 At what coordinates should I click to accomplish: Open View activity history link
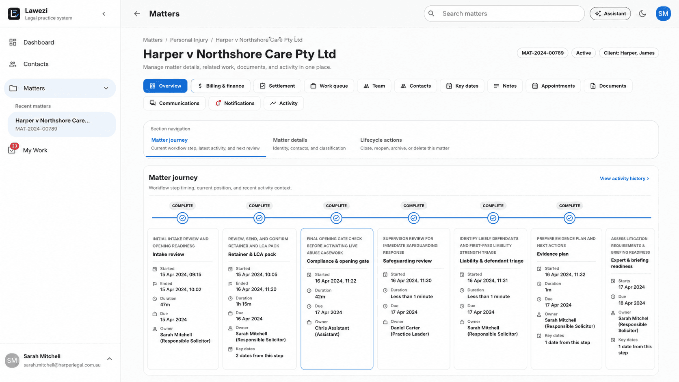(624, 179)
